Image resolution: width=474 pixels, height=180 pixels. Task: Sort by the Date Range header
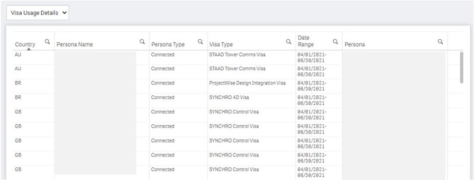point(306,41)
